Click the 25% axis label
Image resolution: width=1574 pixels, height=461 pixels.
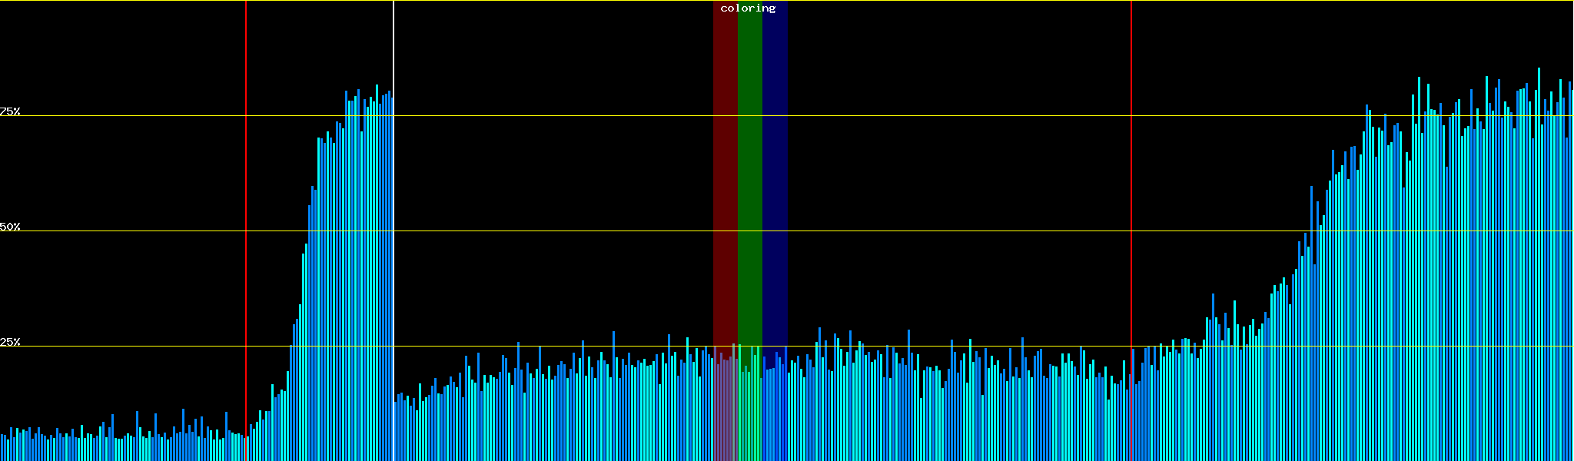tap(10, 342)
